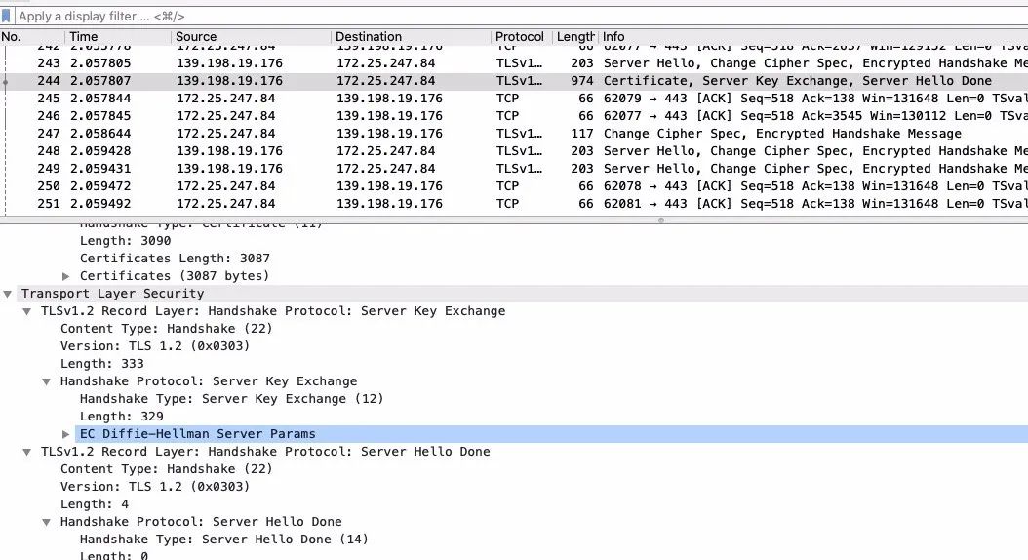Select packet 251 from port 62081

[x=514, y=203]
